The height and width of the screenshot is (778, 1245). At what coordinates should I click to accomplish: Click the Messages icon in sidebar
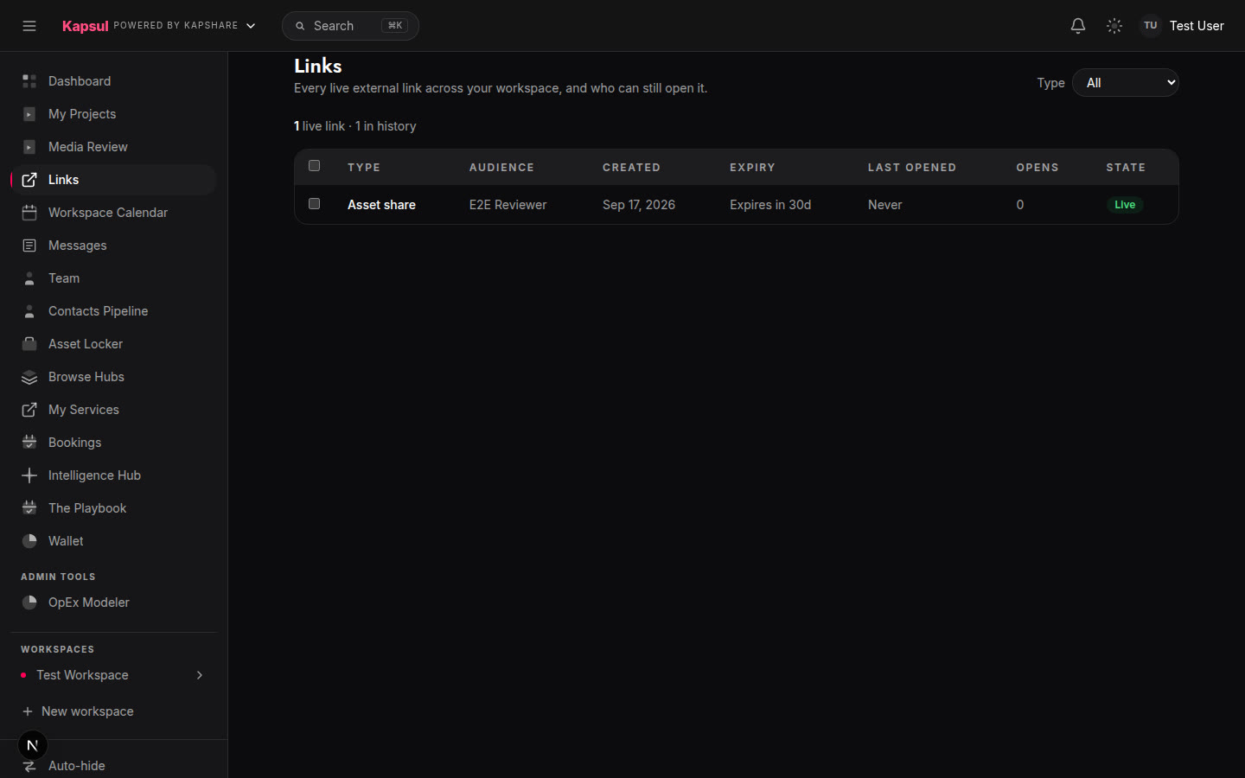(29, 246)
